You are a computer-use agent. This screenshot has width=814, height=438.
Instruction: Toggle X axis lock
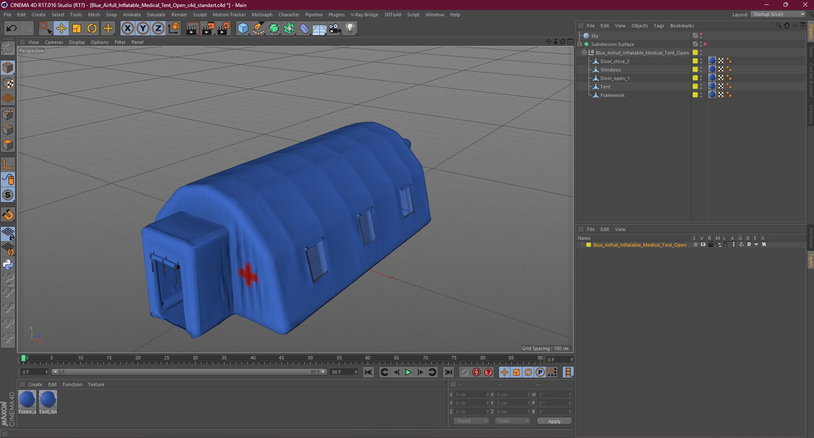point(128,28)
